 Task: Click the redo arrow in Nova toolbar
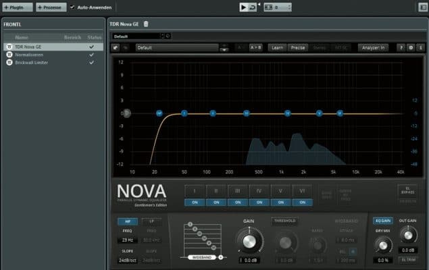125,47
